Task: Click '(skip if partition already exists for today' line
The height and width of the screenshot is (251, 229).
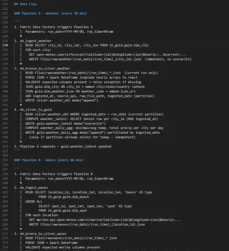Action: click(82, 137)
